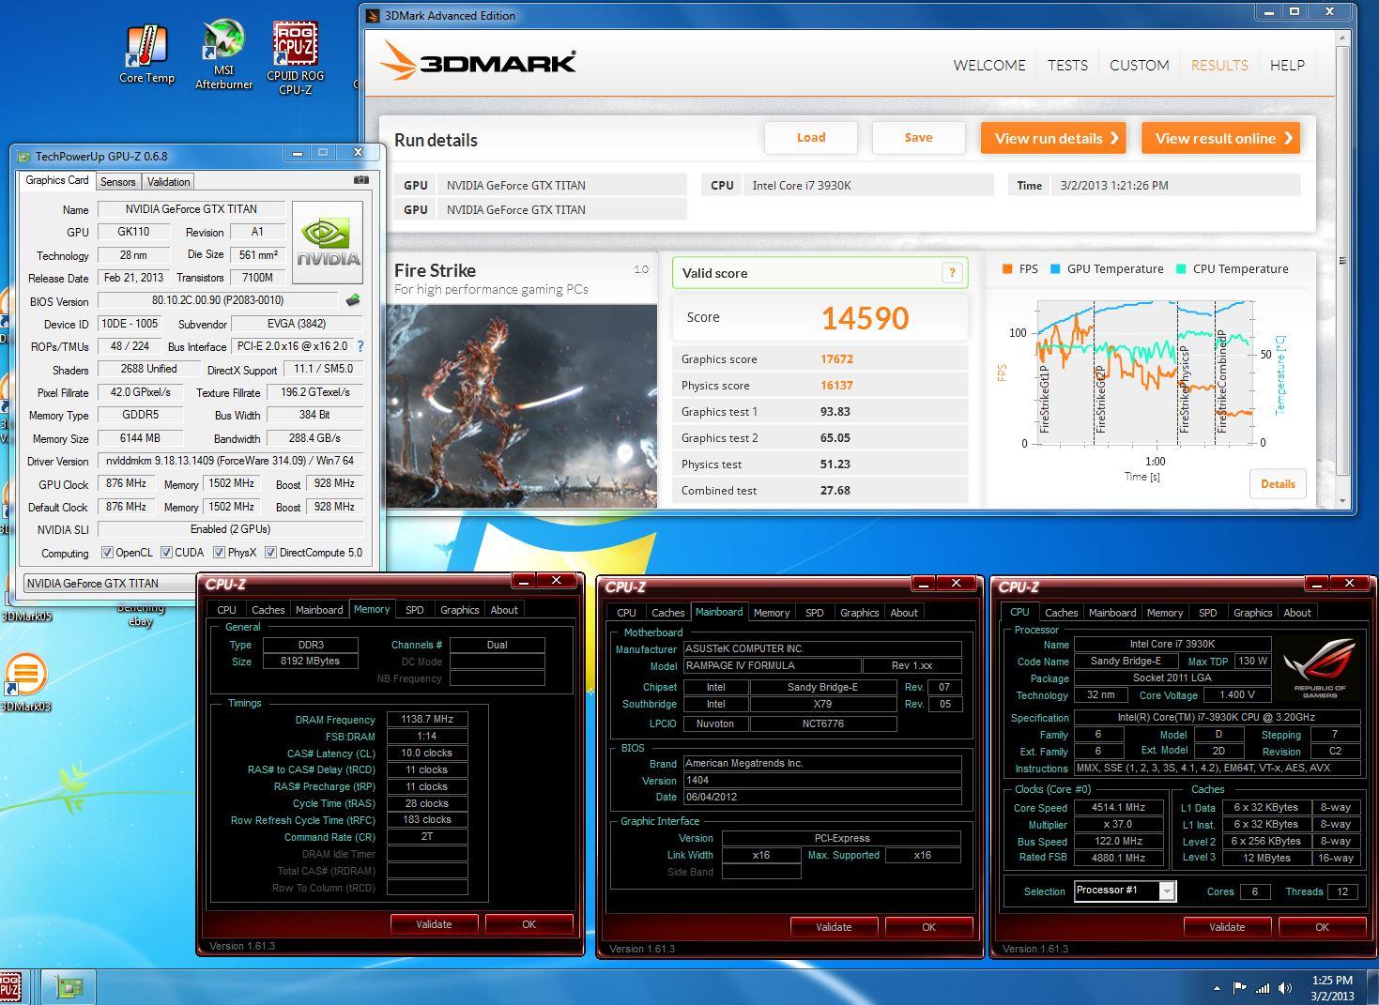Click the Core Speed 4514.1 MHz field
The image size is (1379, 1005).
1118,807
